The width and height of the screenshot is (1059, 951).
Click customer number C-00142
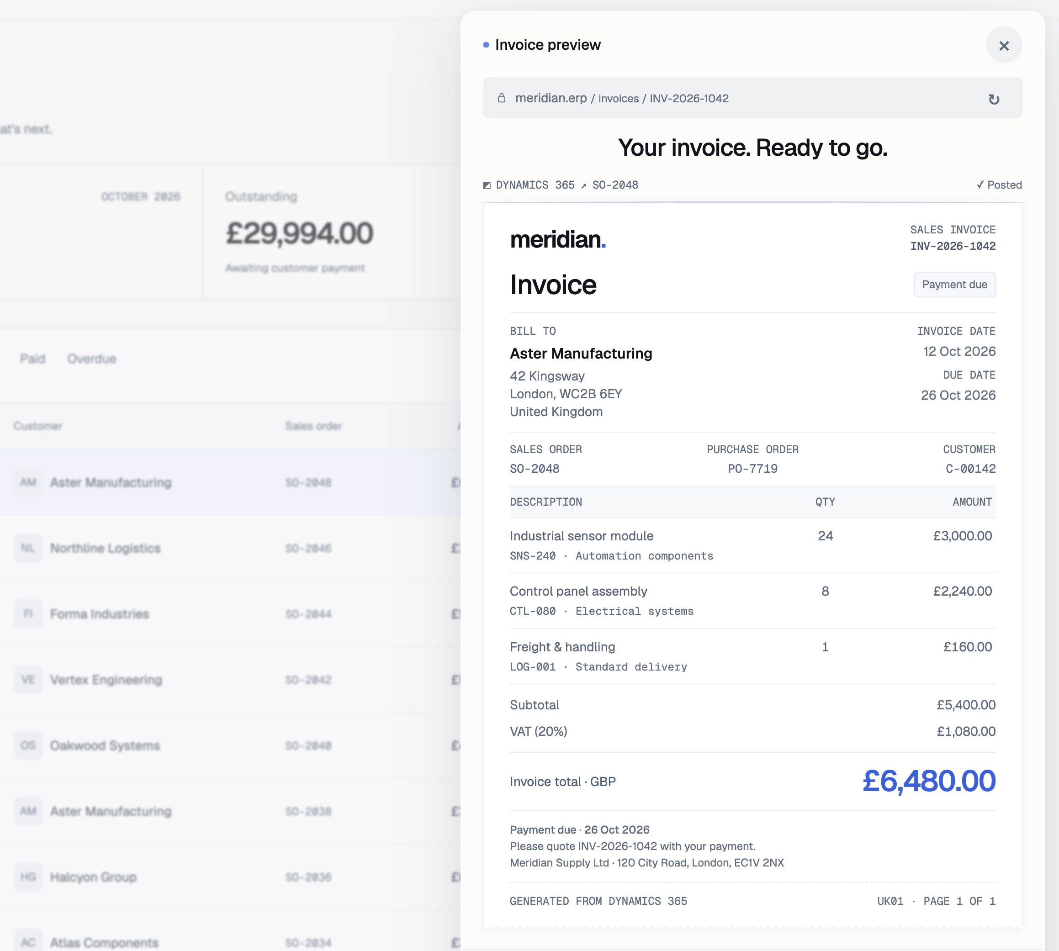(x=970, y=469)
